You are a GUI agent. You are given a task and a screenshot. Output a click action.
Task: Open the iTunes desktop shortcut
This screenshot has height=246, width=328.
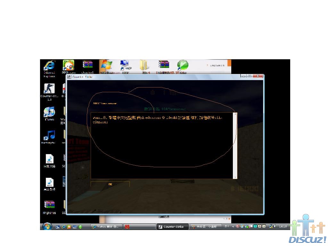[x=49, y=114]
